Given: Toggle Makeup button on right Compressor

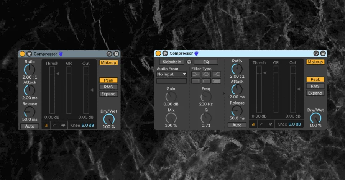Looking at the screenshot, I should click(x=315, y=62).
